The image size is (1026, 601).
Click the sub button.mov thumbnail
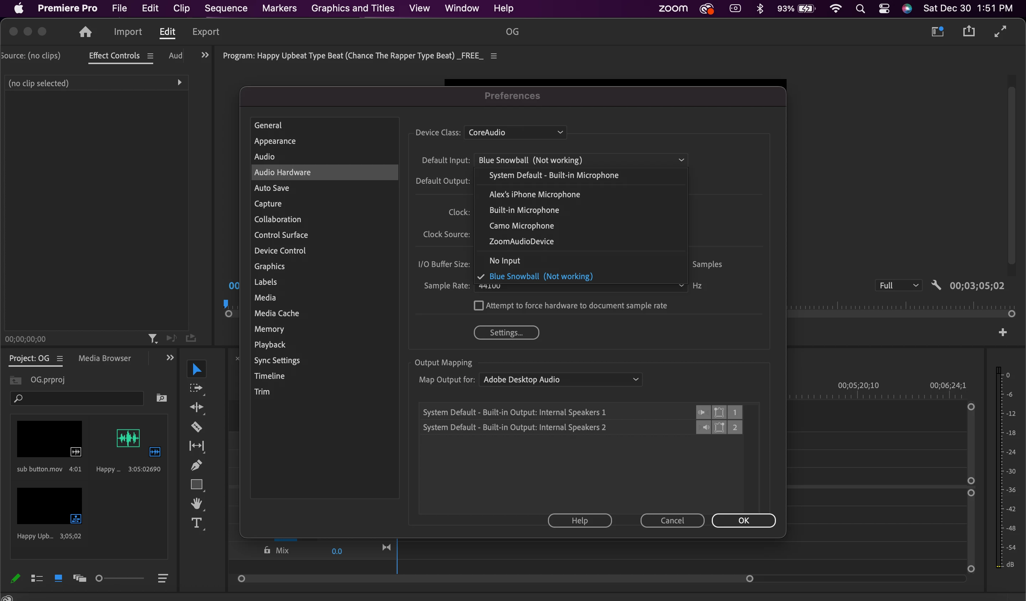tap(49, 439)
